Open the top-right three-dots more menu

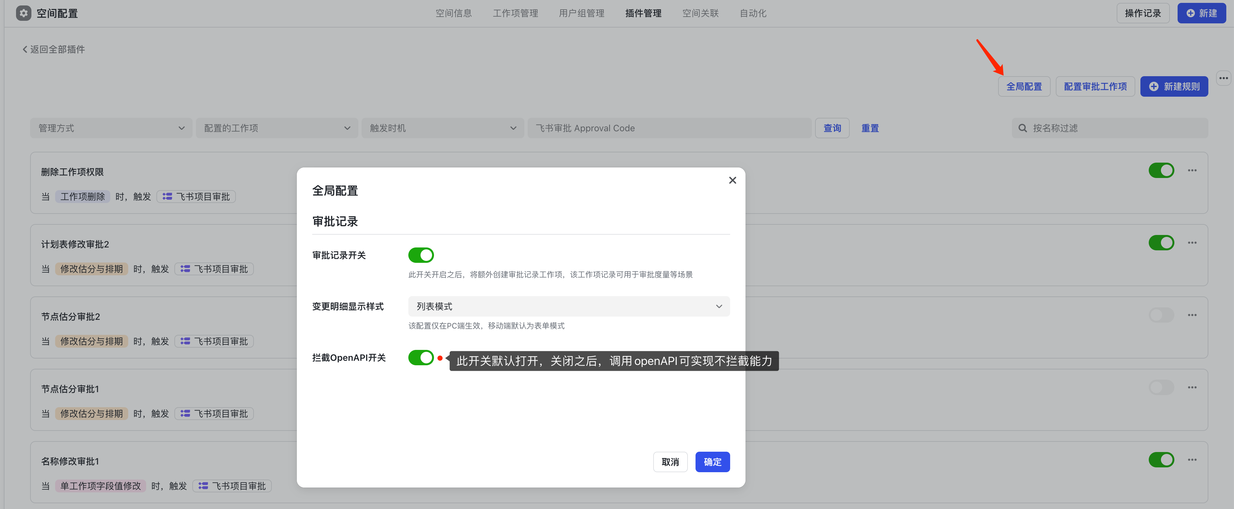point(1223,78)
